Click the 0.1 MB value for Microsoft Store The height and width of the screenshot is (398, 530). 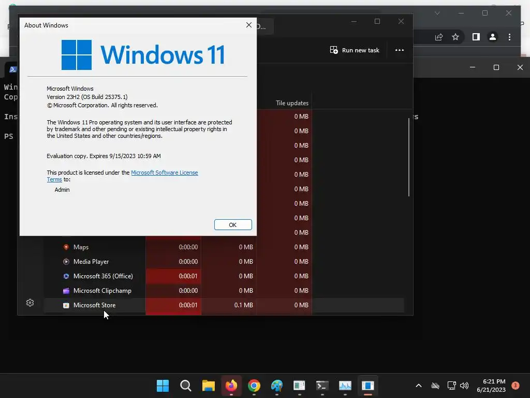click(x=243, y=305)
